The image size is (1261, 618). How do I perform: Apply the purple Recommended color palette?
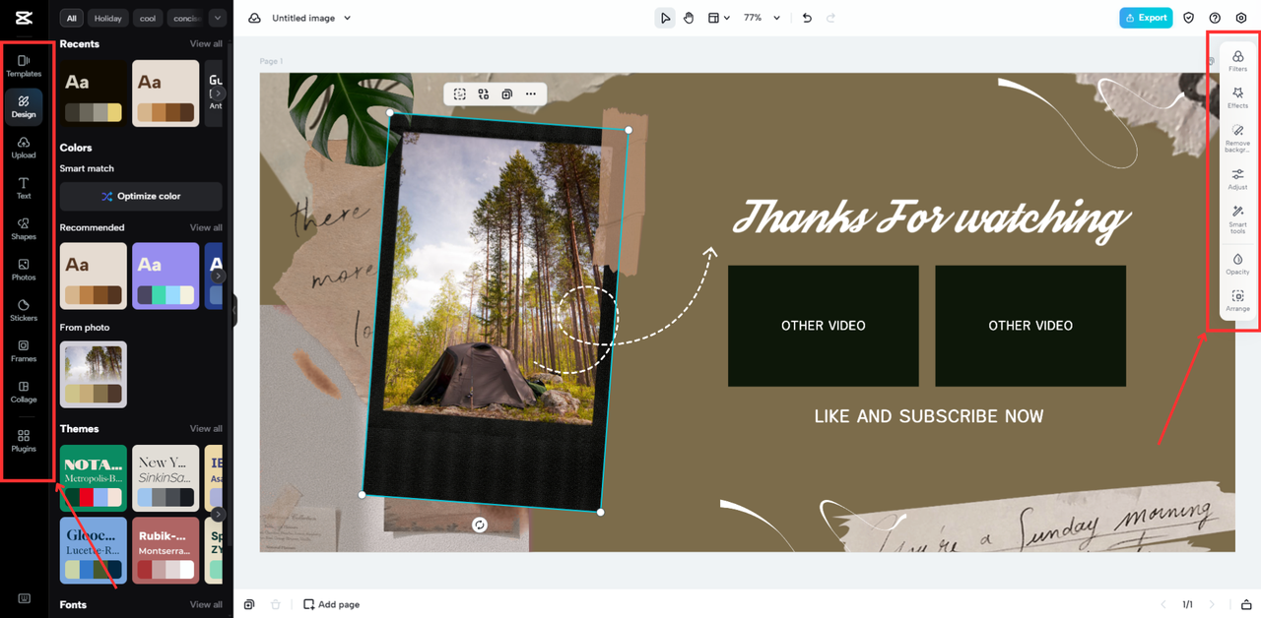(166, 276)
